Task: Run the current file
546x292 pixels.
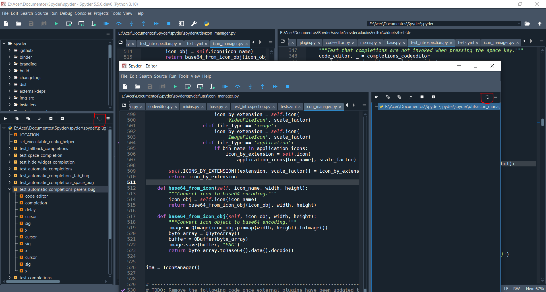Action: click(56, 24)
